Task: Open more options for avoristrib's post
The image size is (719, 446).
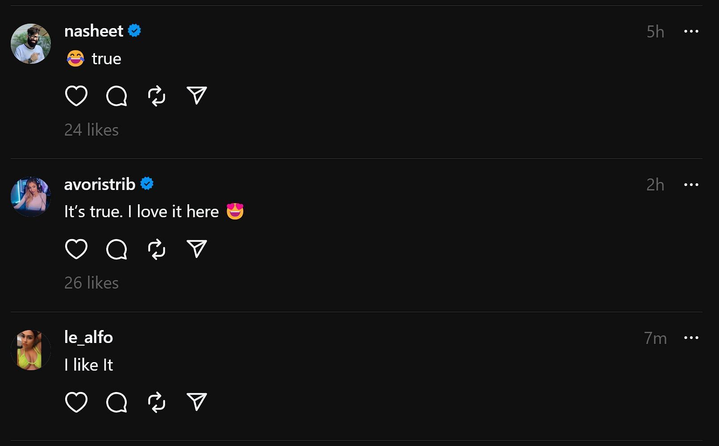Action: point(691,185)
